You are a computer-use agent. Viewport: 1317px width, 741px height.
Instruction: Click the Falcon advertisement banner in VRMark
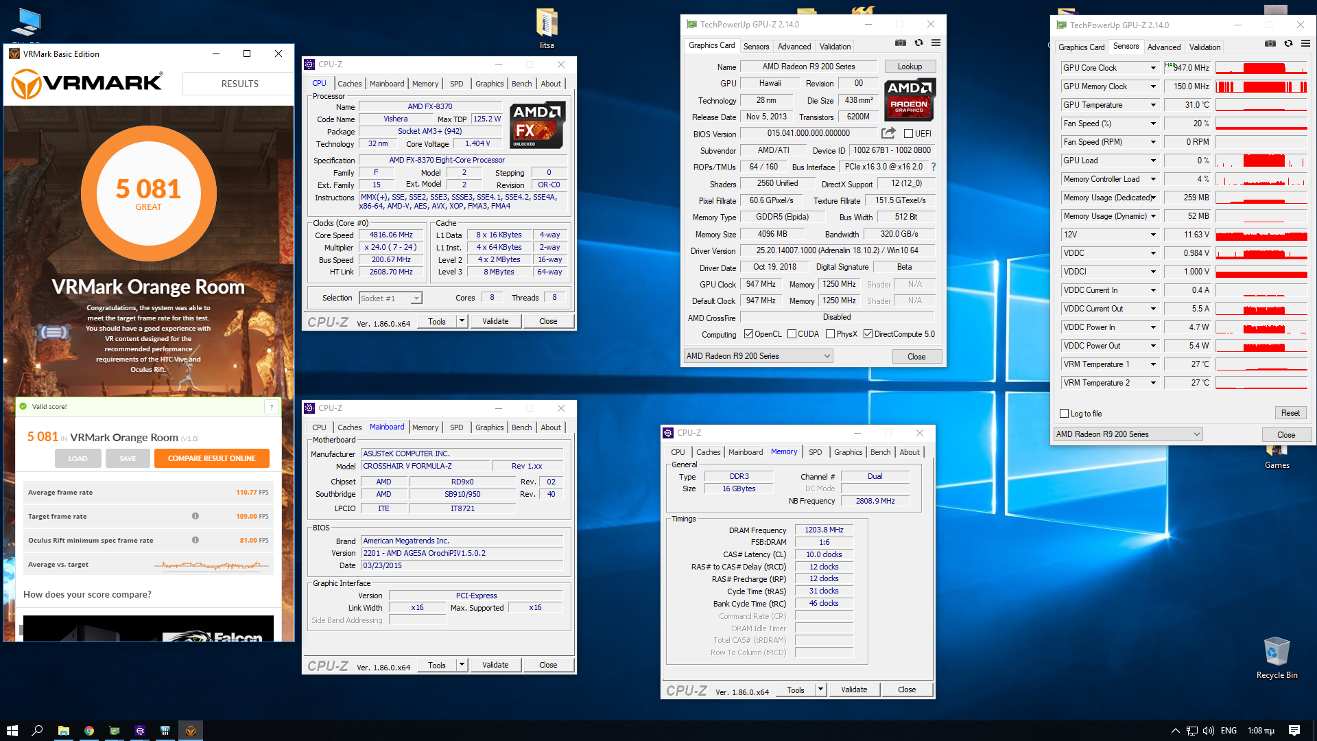point(148,628)
